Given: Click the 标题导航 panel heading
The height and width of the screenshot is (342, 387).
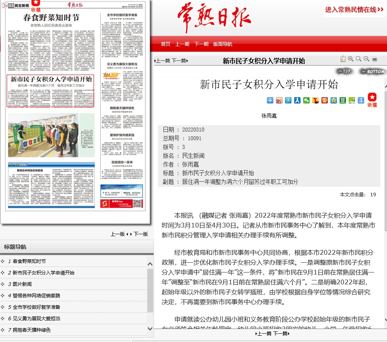Looking at the screenshot, I should pos(15,247).
